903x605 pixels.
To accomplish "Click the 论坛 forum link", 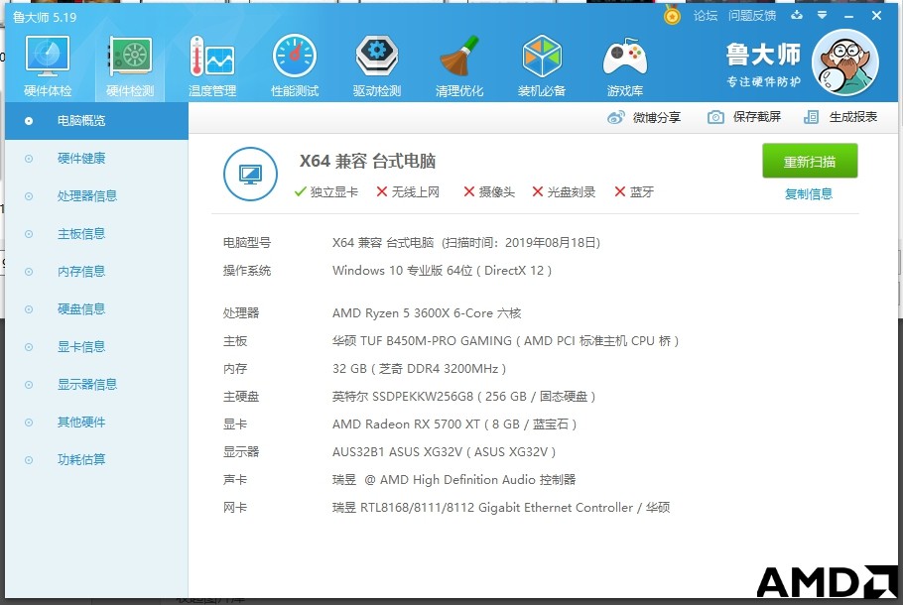I will (706, 16).
